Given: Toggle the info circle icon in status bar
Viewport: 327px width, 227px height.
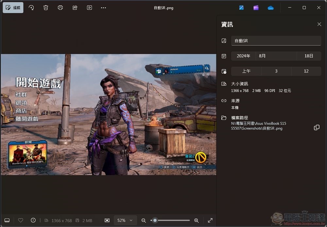Looking at the screenshot, I should (33, 220).
